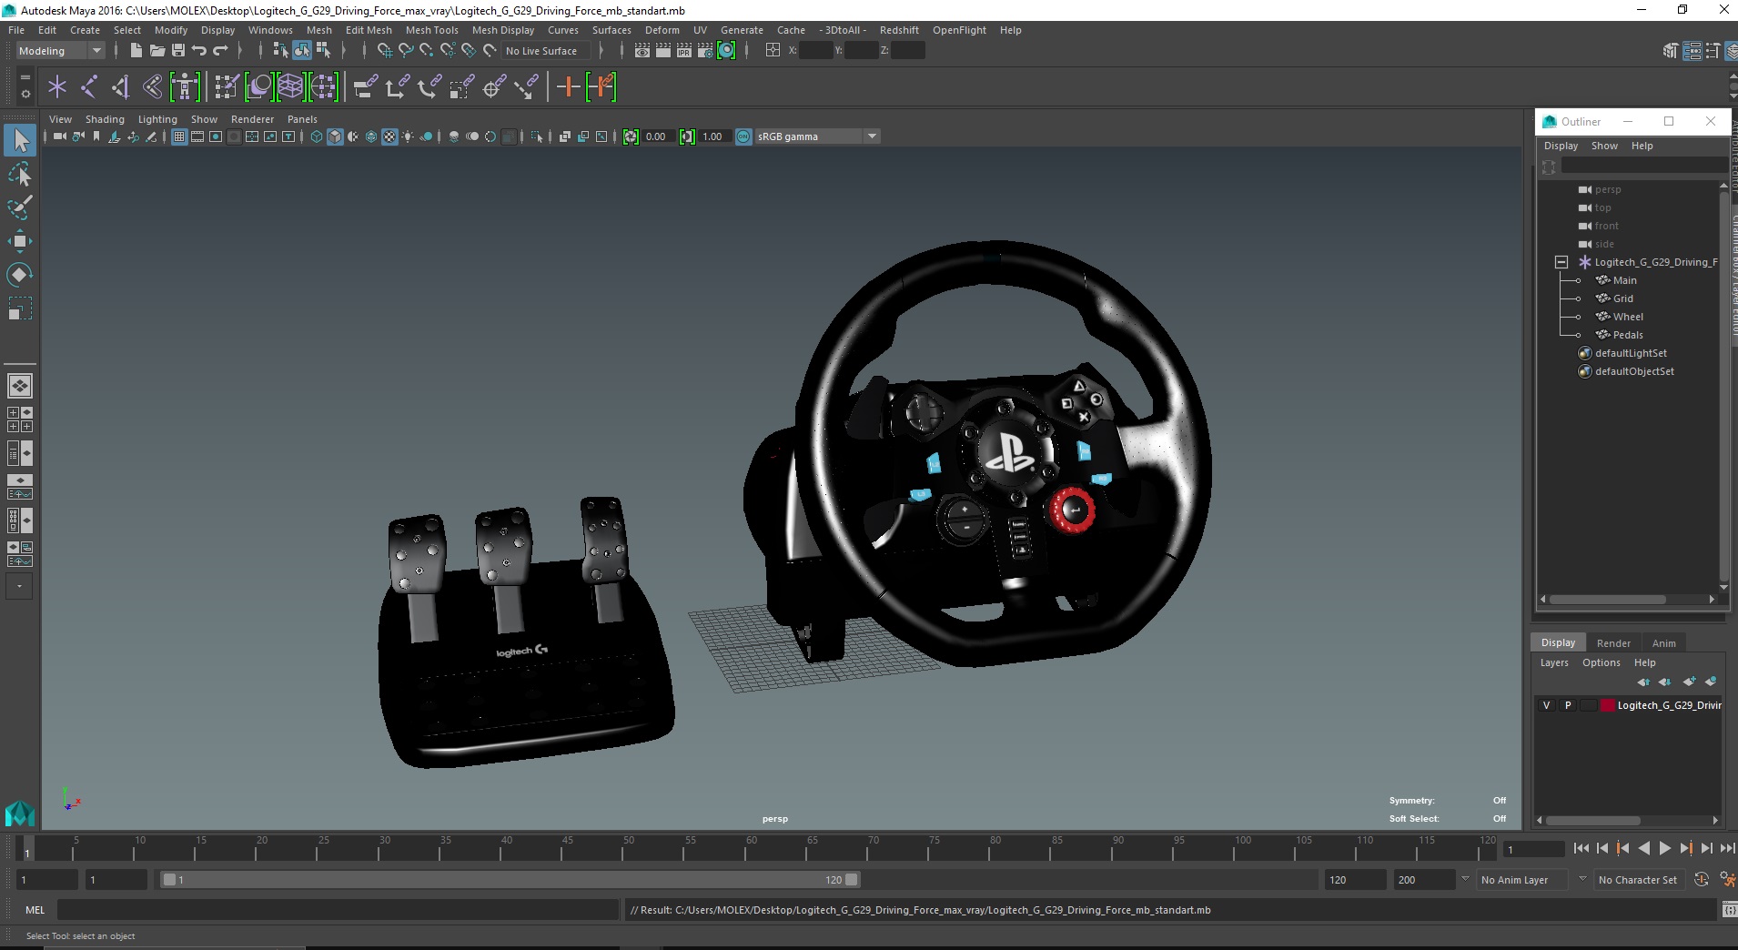Play animation forwards
The image size is (1738, 950).
(x=1665, y=848)
